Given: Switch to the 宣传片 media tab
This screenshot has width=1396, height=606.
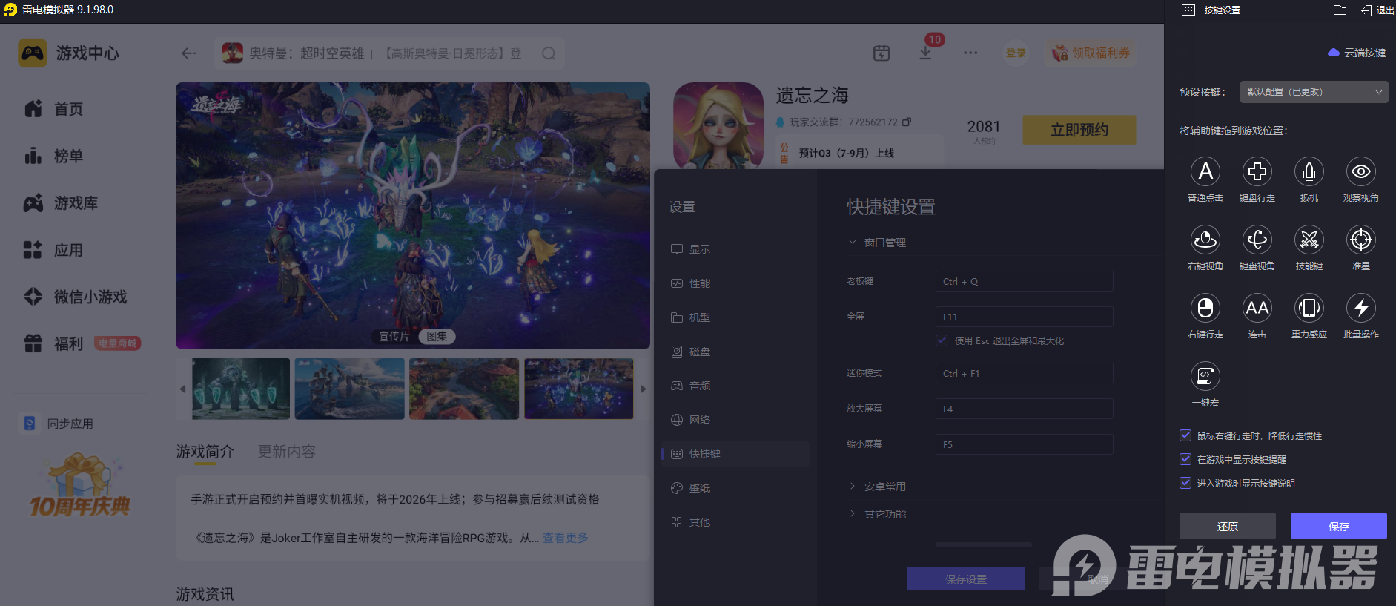Looking at the screenshot, I should click(394, 337).
